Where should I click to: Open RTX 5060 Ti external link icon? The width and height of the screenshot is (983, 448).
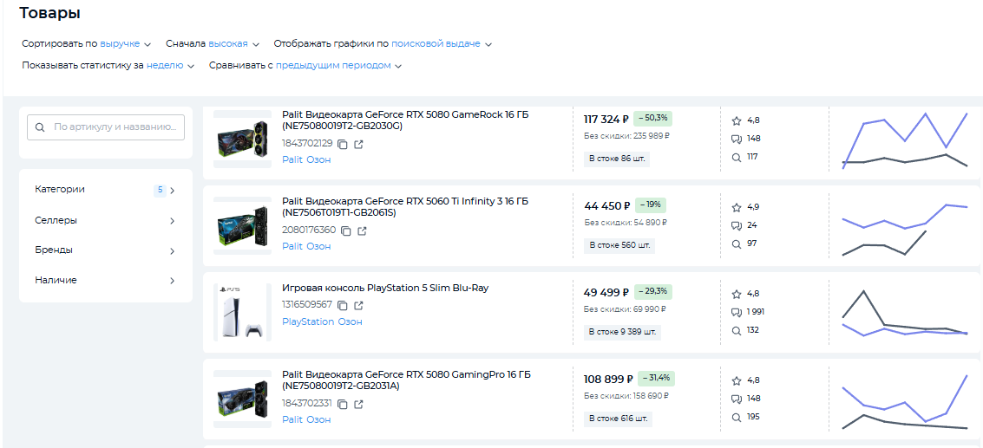click(363, 230)
